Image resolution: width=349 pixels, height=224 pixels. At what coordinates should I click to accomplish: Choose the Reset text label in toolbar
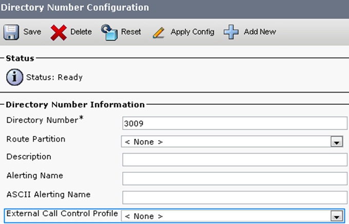pos(131,32)
